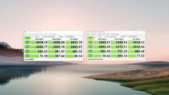Select write result 298.14
This screenshot has width=169, height=95.
tap(119, 56)
